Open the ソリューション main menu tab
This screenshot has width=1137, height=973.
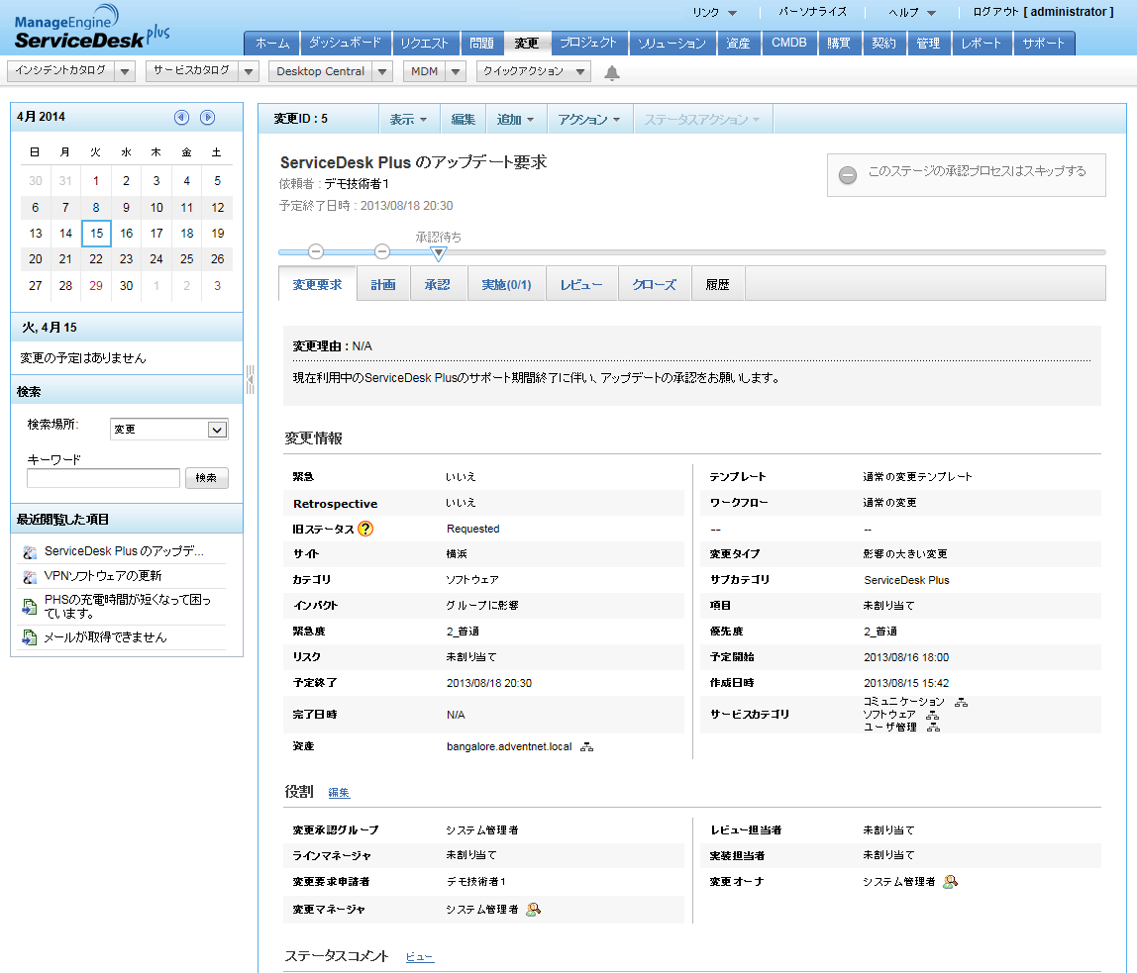click(x=672, y=44)
